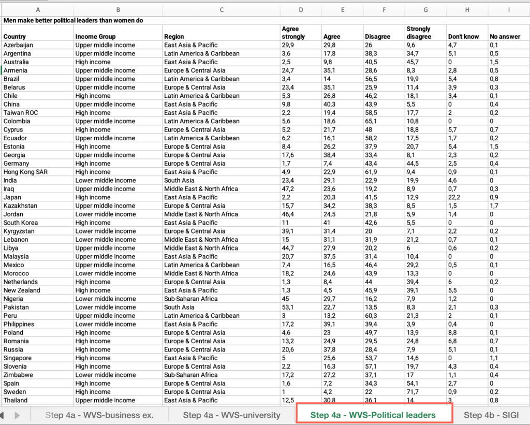
Task: Select column I header
Action: pyautogui.click(x=509, y=10)
